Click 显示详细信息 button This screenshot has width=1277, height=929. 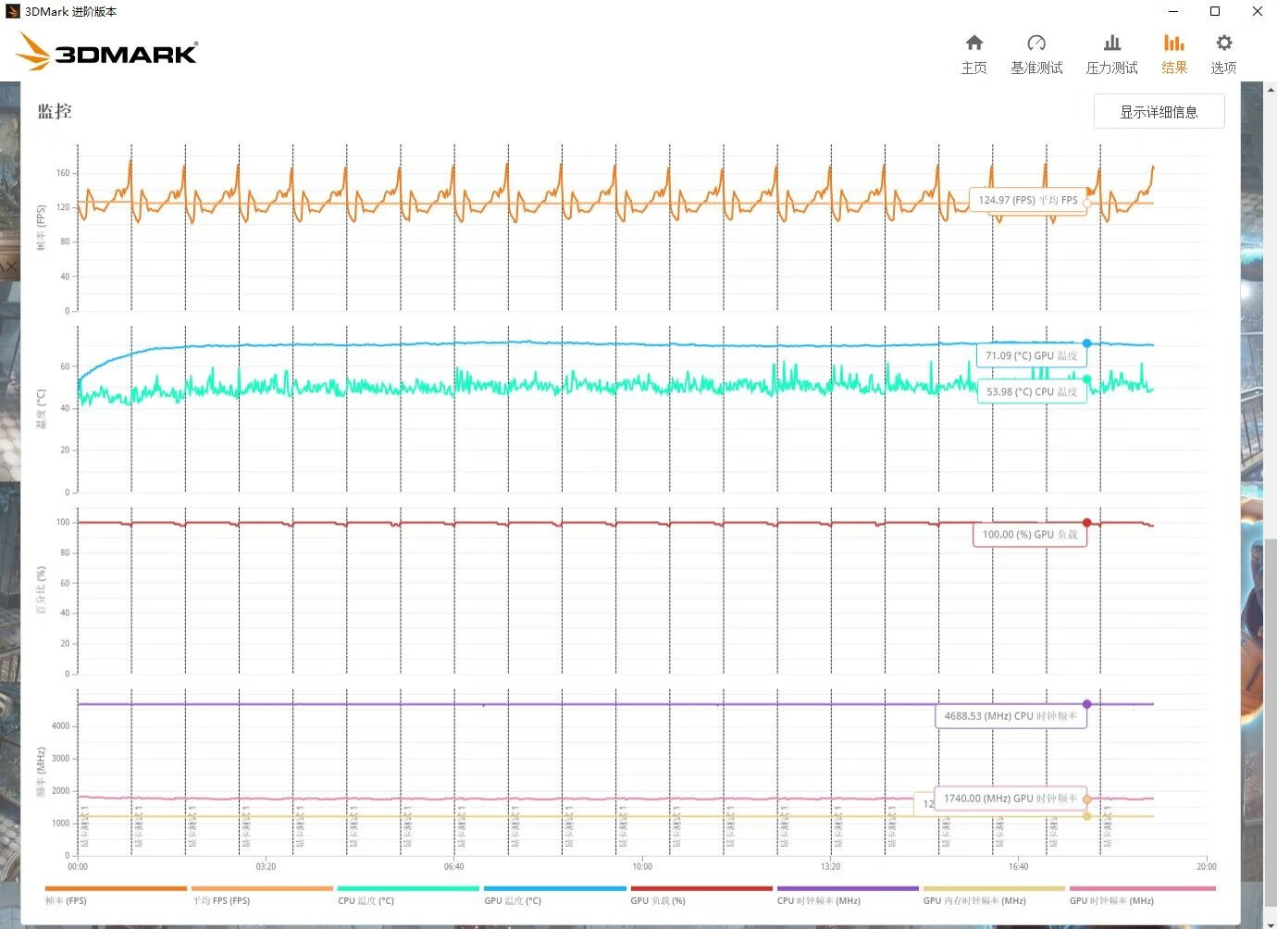pos(1159,112)
